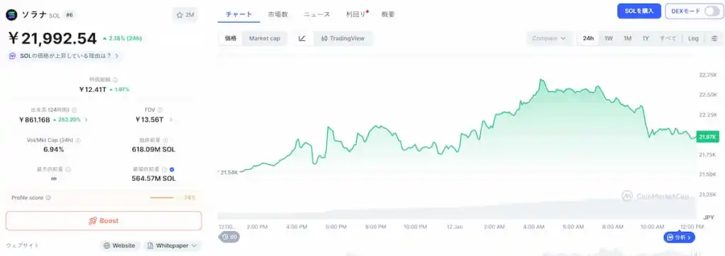Click the 6.94% Vol/Mkt Cap value
Viewport: 725px width, 256px height.
(54, 149)
